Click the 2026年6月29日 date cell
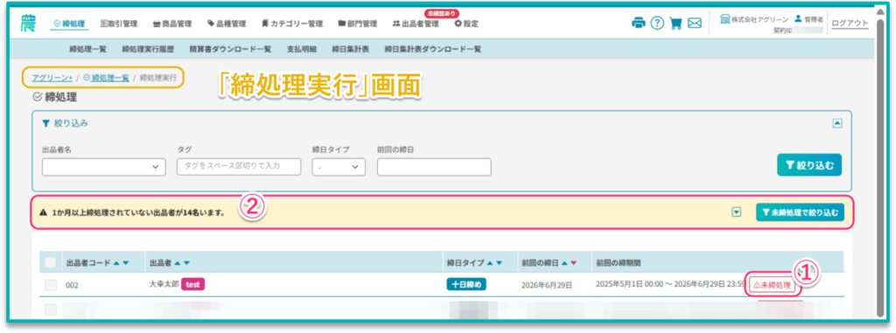Viewport: 896px width, 333px height. click(547, 285)
